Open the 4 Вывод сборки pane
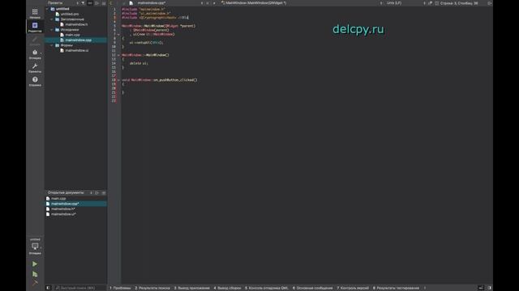 [227, 288]
